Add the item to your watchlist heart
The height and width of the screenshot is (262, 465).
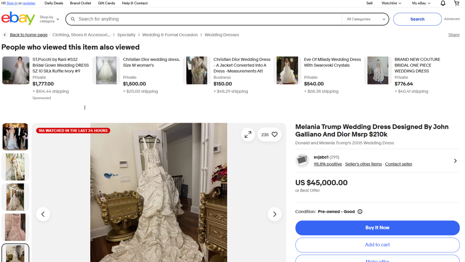pyautogui.click(x=275, y=134)
